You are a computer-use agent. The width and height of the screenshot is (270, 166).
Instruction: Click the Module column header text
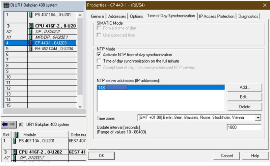click(x=30, y=135)
